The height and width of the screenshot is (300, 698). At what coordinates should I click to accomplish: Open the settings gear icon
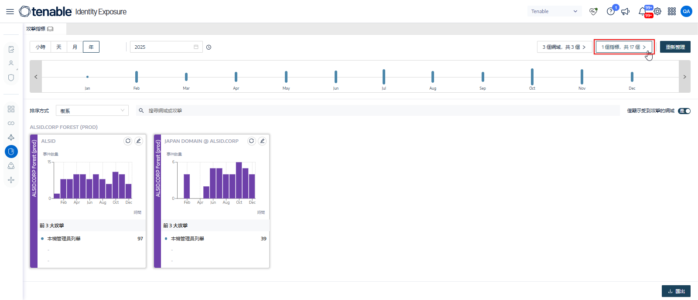pos(657,12)
